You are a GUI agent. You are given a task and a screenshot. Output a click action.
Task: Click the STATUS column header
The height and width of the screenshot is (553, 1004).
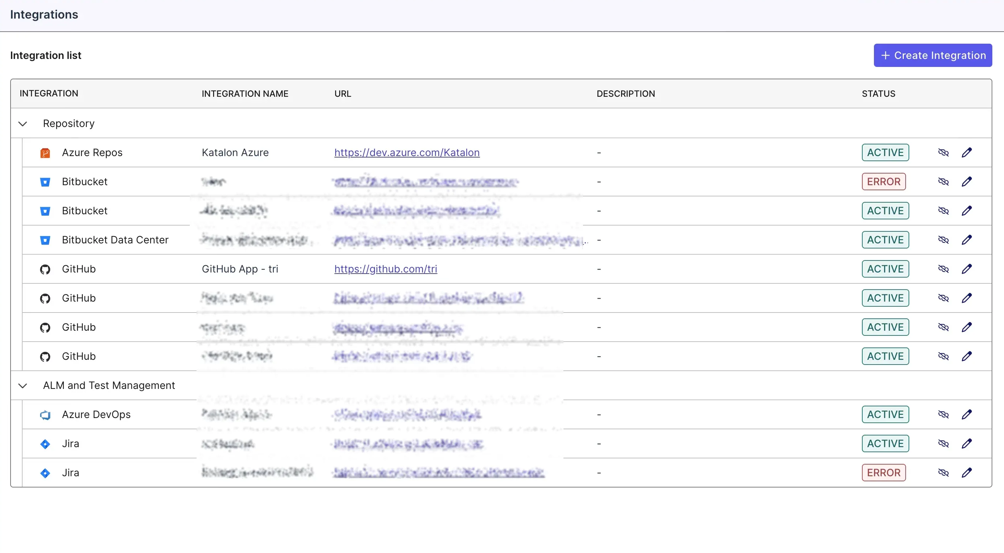click(x=878, y=94)
